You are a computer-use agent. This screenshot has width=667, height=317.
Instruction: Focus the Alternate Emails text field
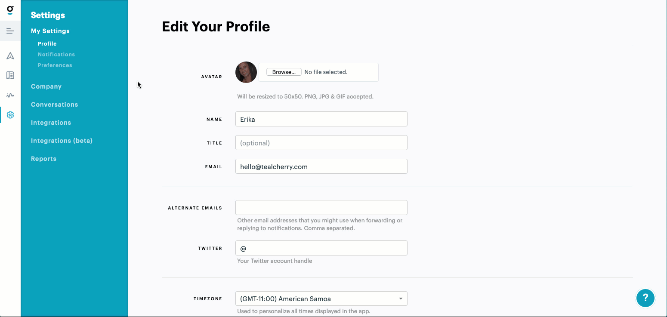(321, 207)
